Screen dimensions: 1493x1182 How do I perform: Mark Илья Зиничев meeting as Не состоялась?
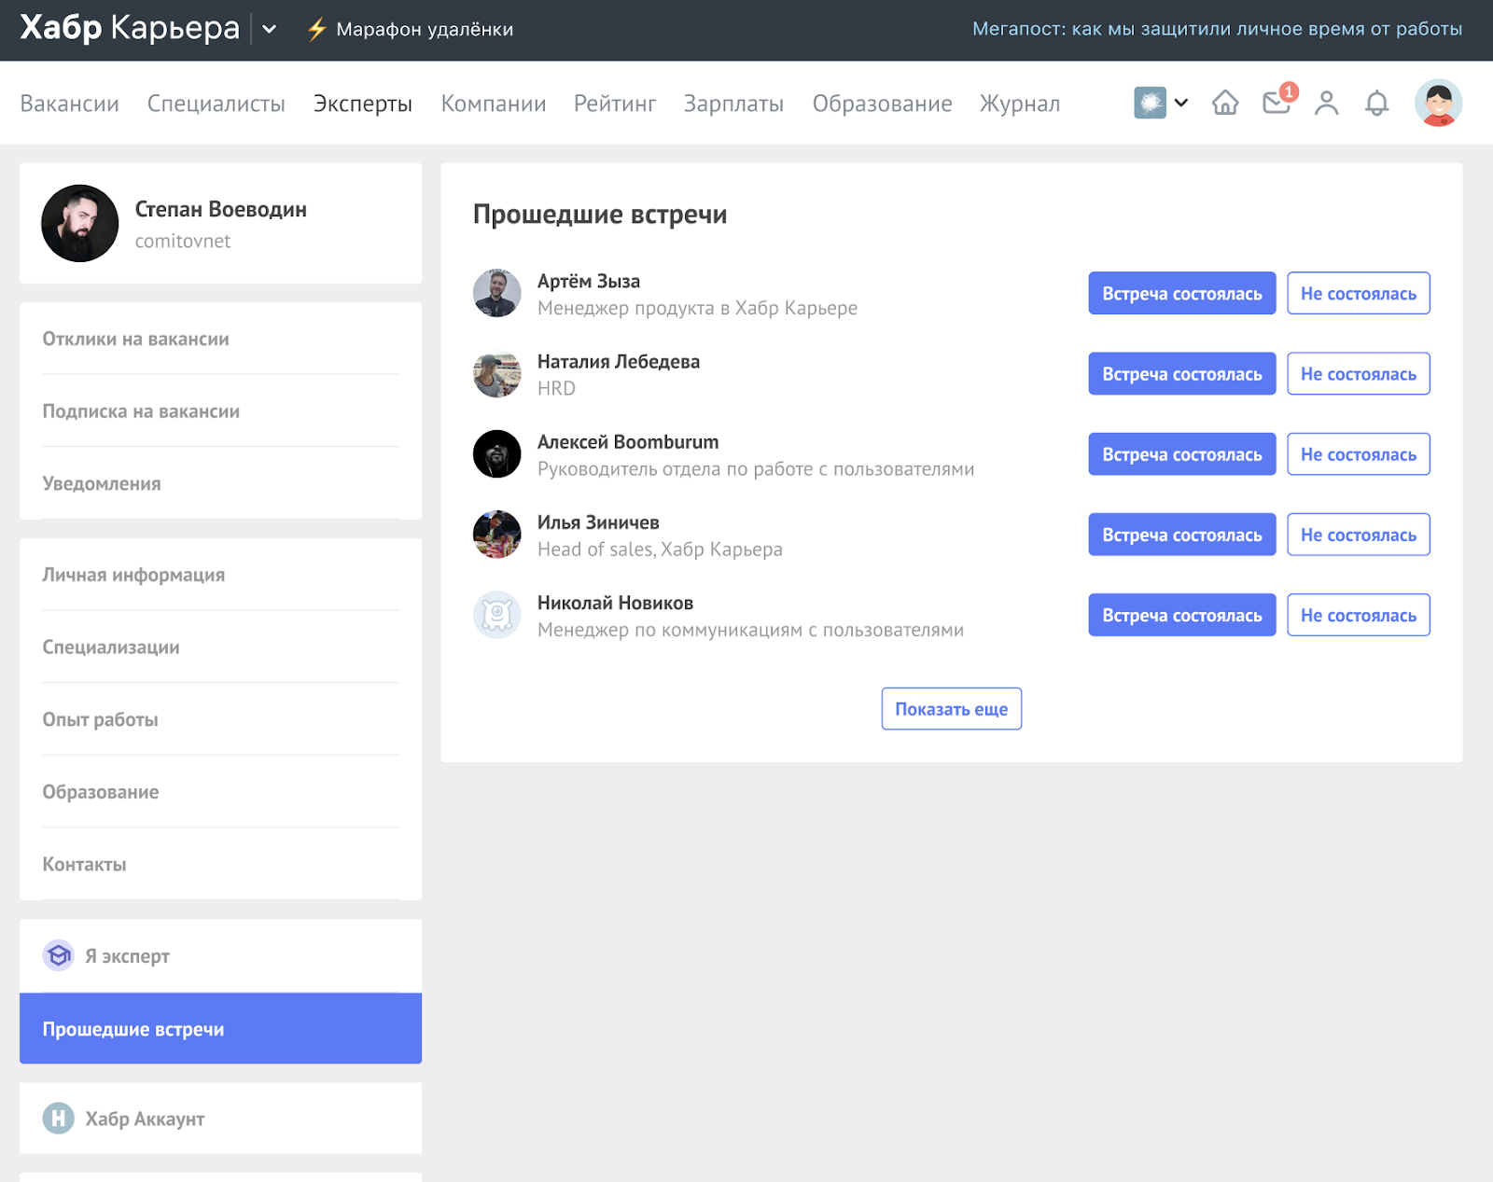coord(1358,535)
